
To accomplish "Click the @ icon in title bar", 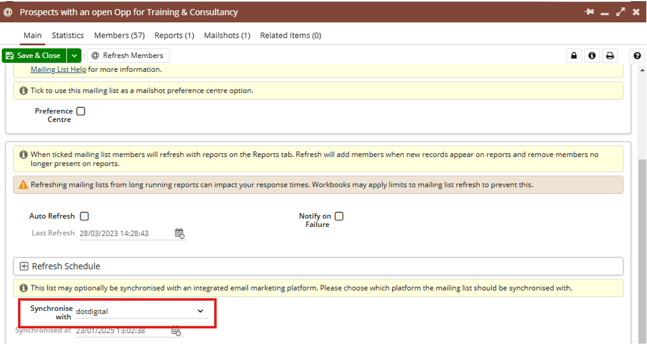I will tap(8, 12).
